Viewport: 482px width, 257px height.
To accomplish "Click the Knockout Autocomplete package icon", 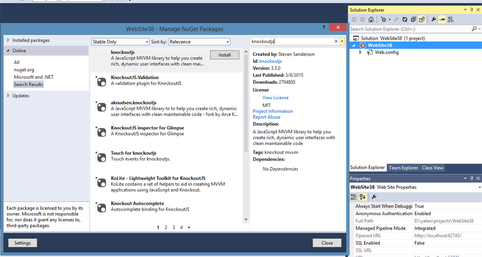I will pyautogui.click(x=101, y=208).
